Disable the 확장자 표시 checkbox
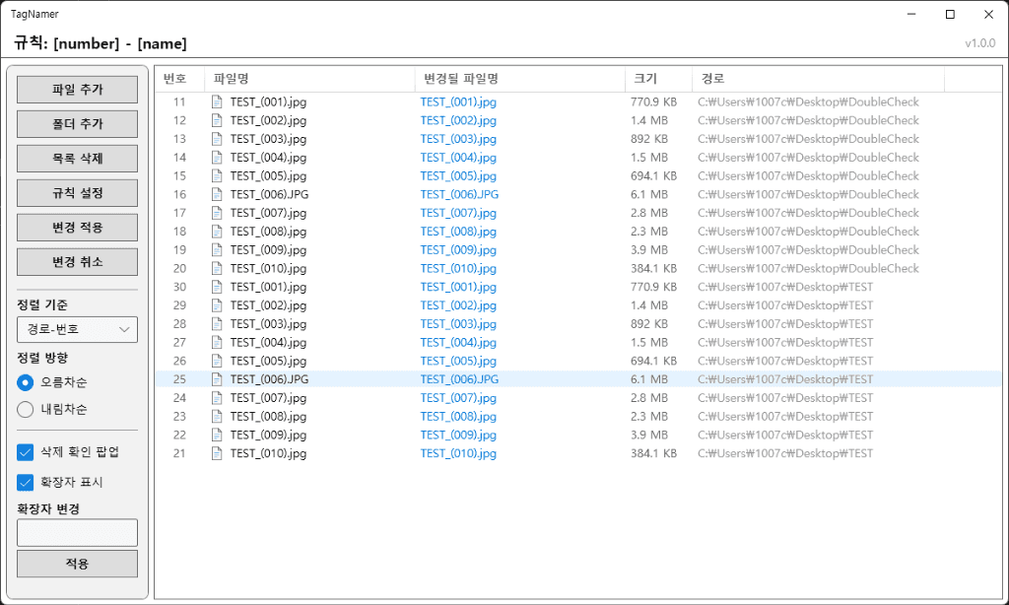The image size is (1009, 605). tap(26, 483)
